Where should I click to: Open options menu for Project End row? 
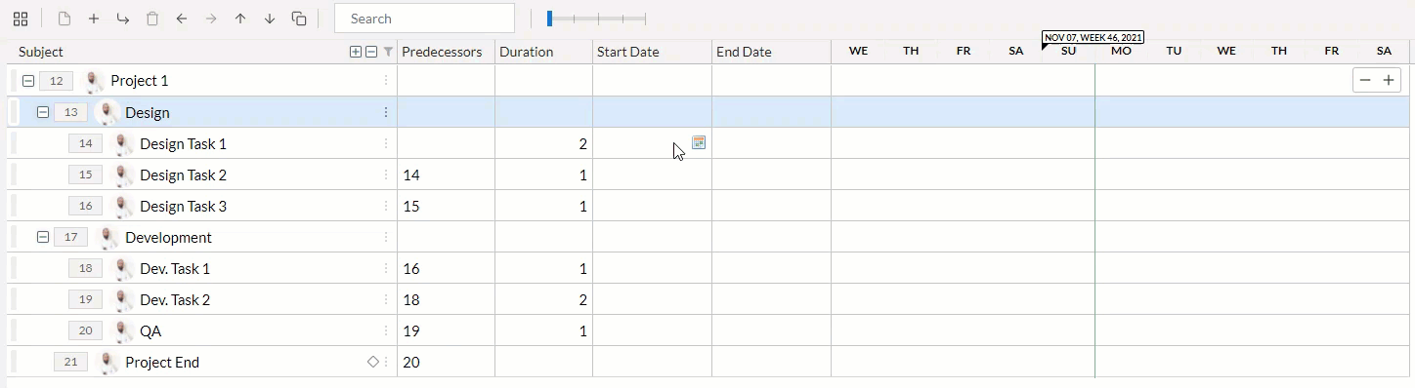point(386,362)
